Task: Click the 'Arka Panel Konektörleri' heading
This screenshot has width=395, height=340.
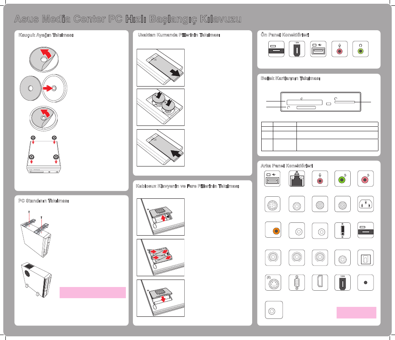Action: tap(287, 166)
